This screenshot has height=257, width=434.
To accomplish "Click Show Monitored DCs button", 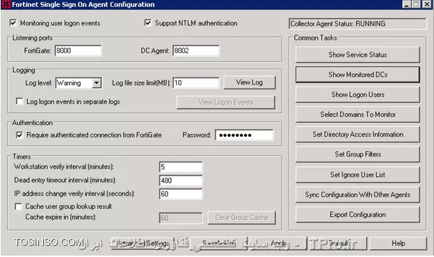I will coord(357,74).
